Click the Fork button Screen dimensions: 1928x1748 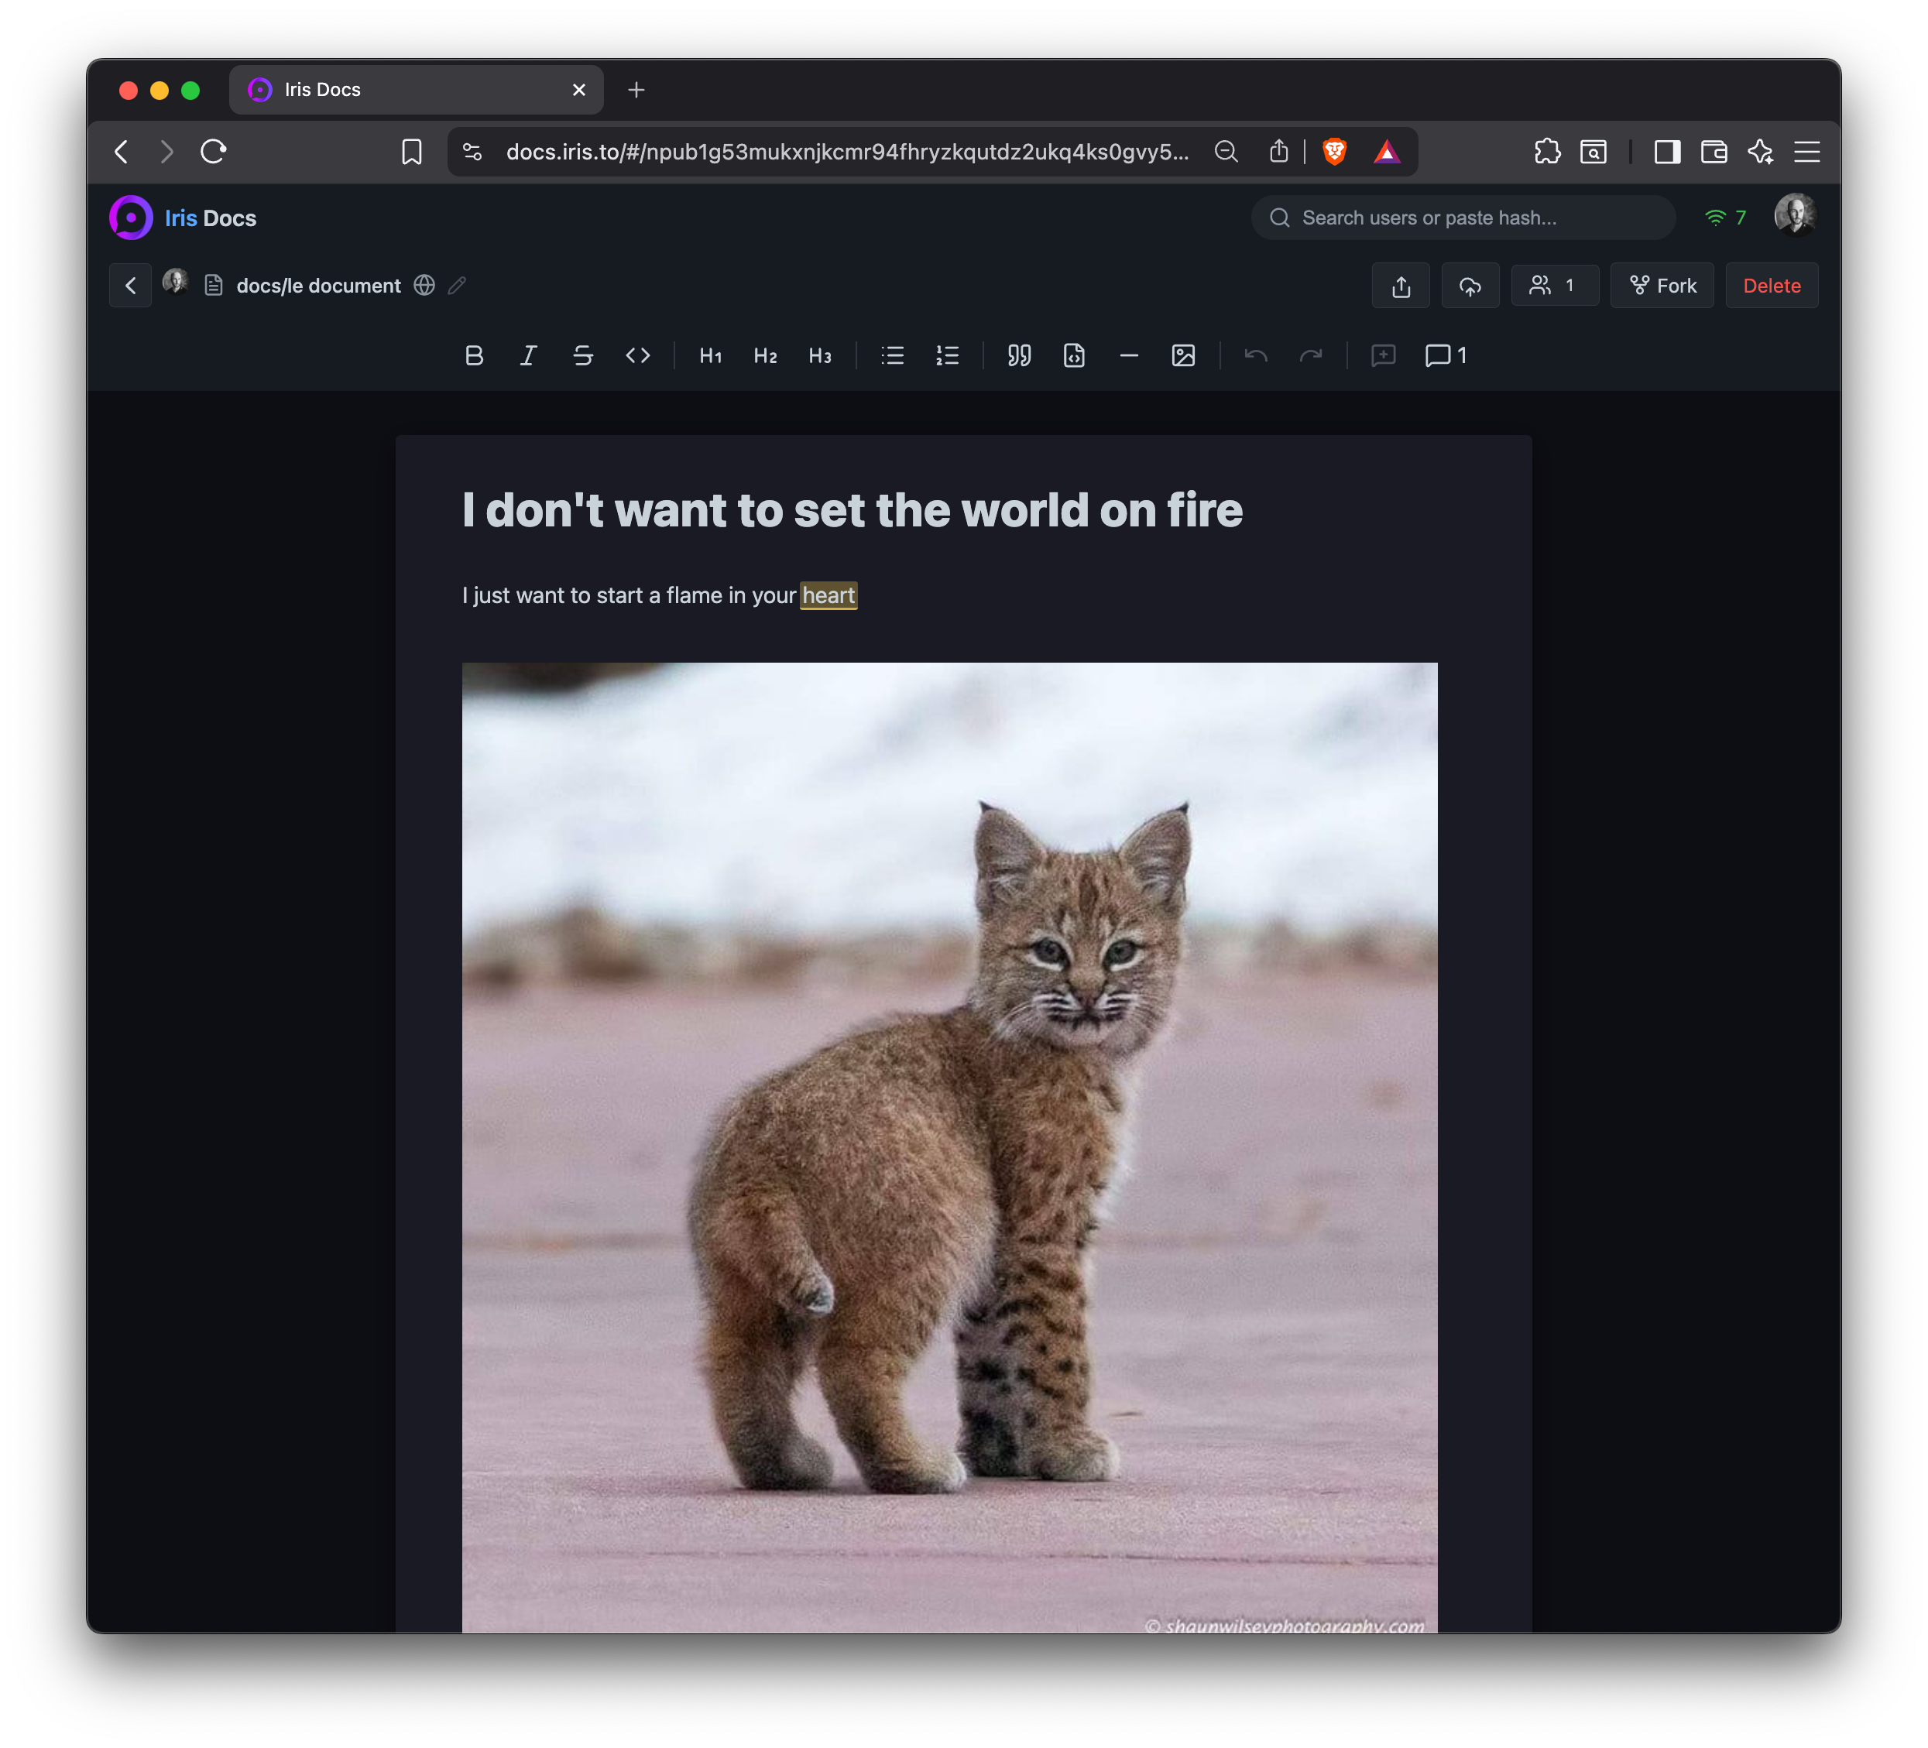[1662, 285]
